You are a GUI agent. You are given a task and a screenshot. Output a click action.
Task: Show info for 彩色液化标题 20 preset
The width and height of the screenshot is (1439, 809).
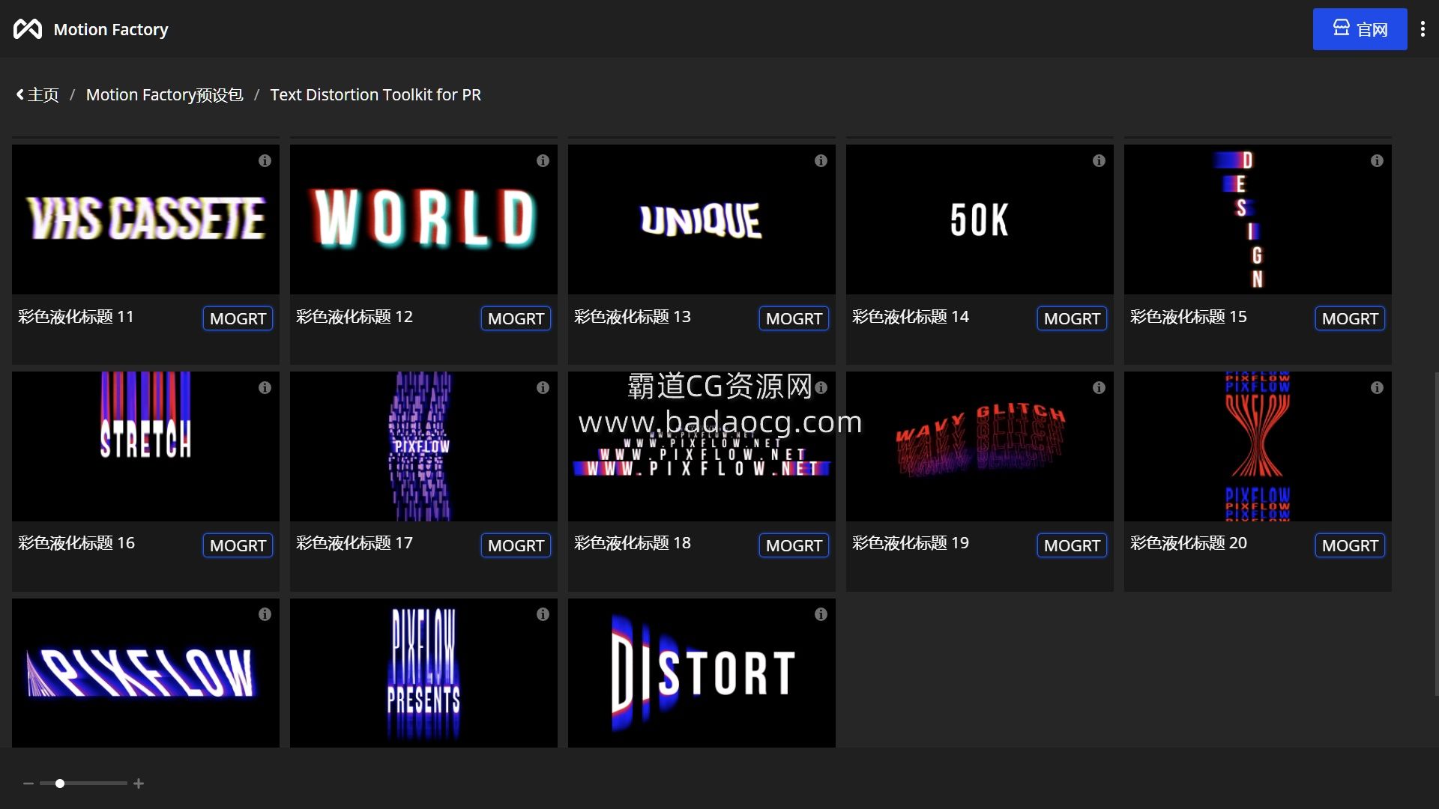pos(1377,387)
